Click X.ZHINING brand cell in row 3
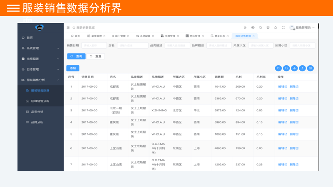333x187 pixels. (x=159, y=111)
